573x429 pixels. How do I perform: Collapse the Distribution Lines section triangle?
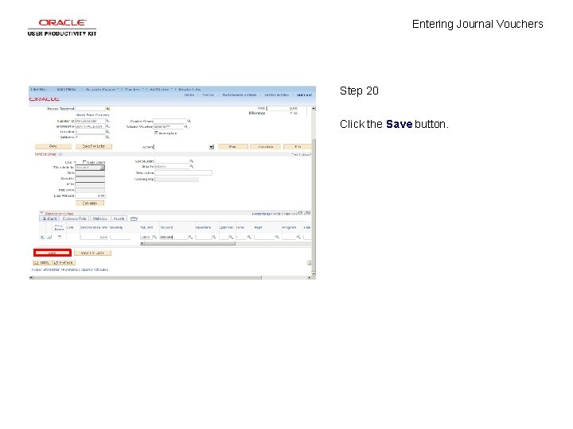click(42, 213)
